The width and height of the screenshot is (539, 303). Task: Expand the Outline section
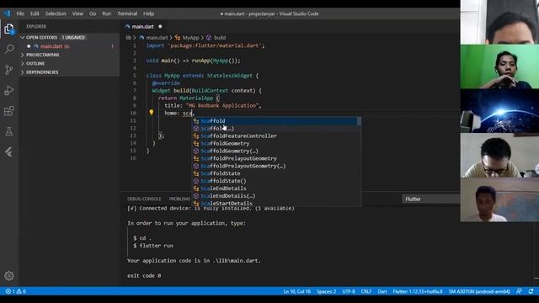point(69,64)
